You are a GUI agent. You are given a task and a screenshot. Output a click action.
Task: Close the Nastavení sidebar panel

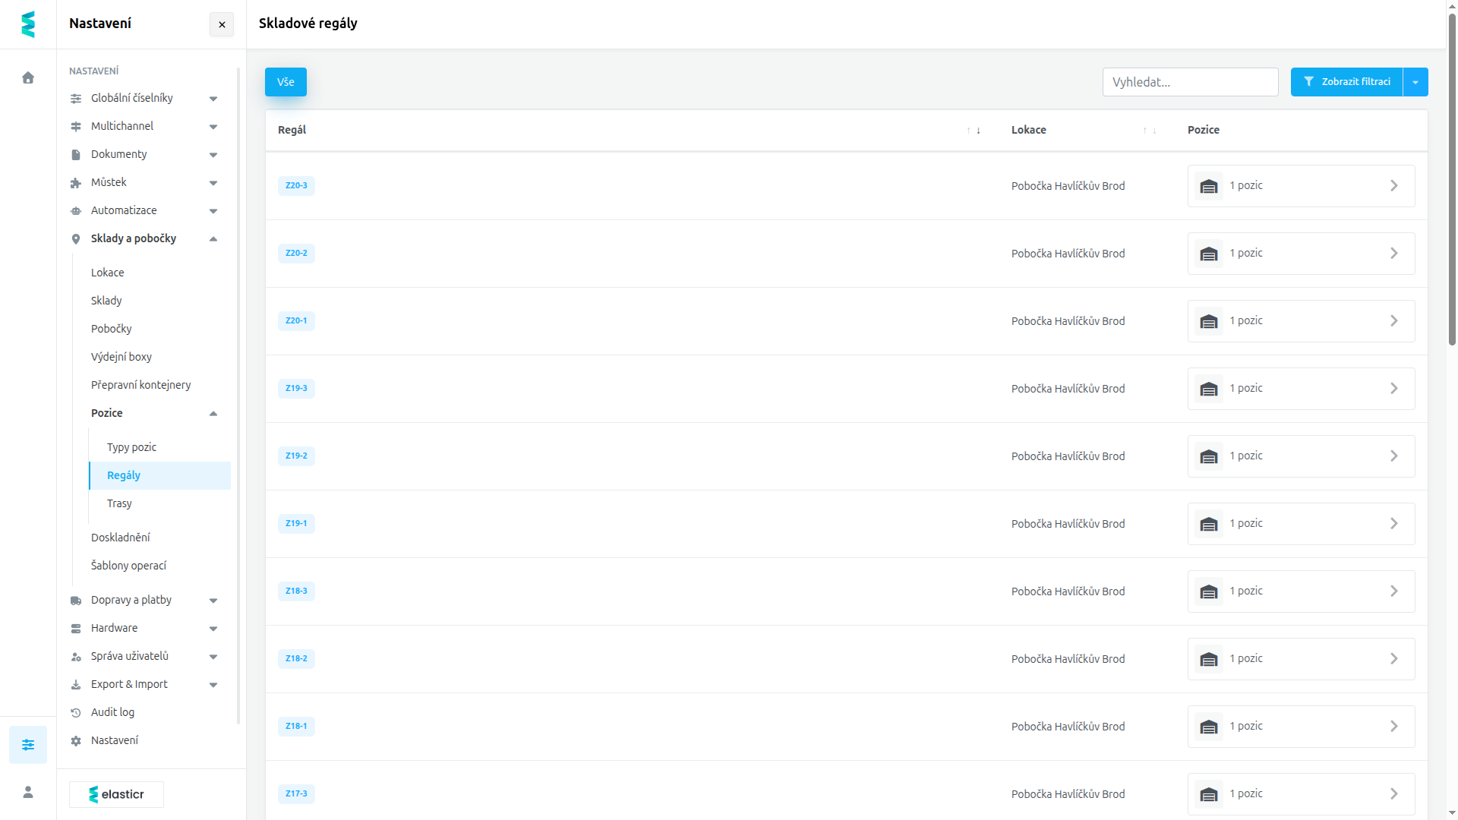click(222, 24)
